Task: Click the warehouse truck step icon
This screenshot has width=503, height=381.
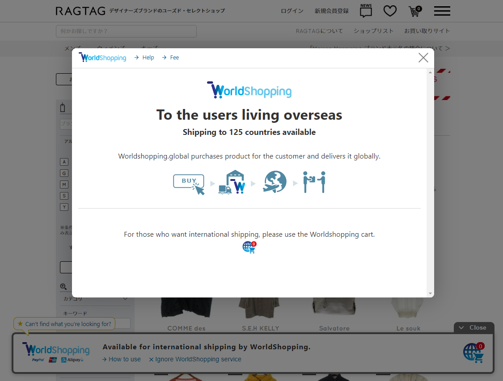Action: (232, 182)
